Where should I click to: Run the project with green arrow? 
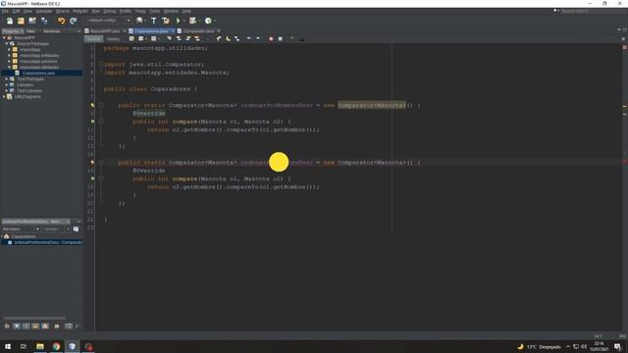pyautogui.click(x=179, y=21)
